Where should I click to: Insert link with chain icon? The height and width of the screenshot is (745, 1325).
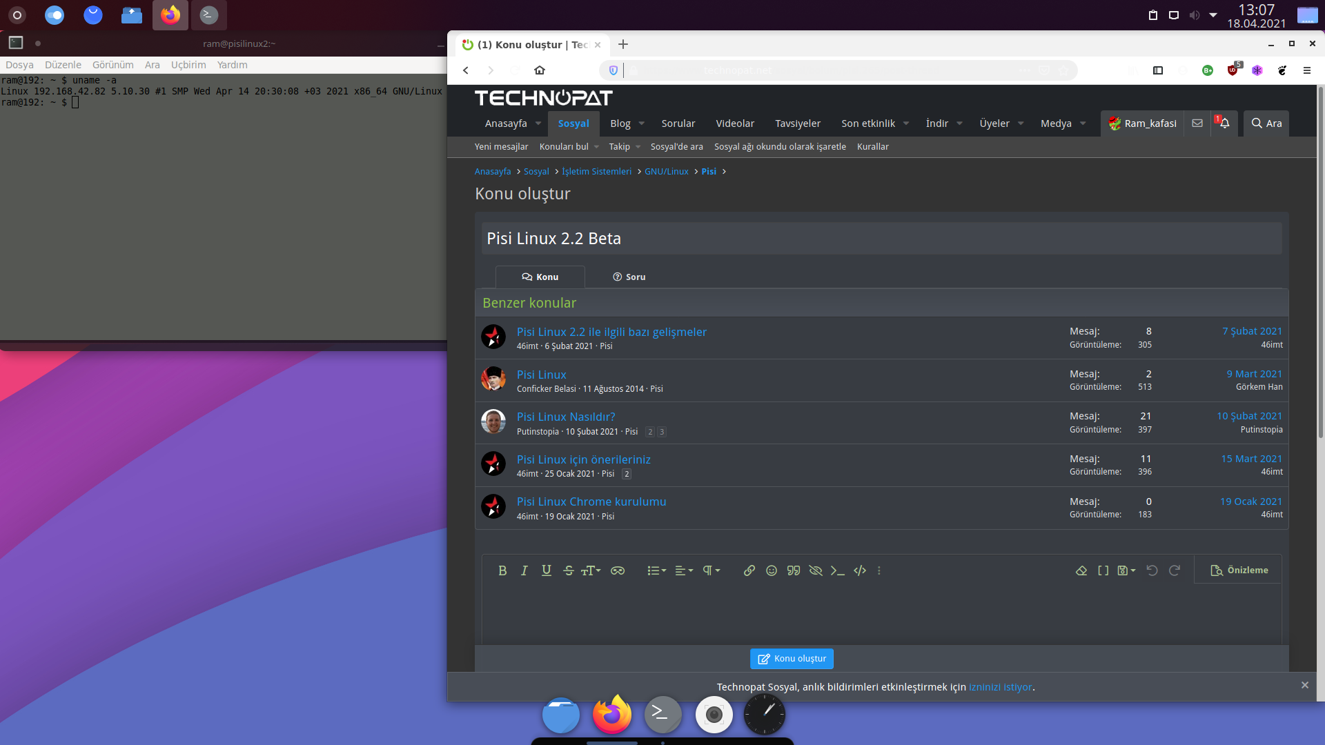(749, 570)
